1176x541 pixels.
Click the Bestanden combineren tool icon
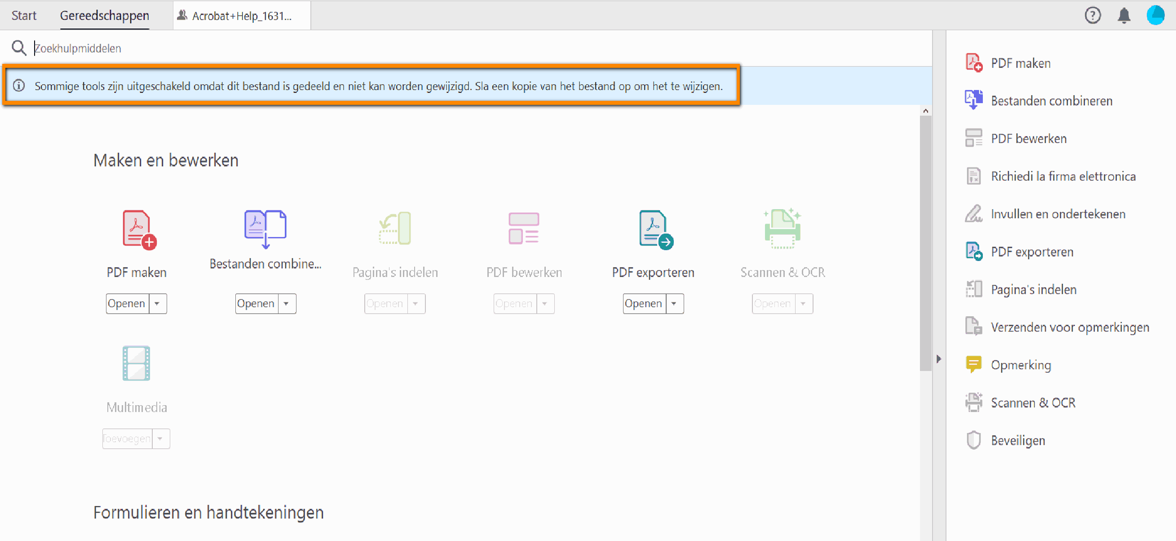click(265, 228)
